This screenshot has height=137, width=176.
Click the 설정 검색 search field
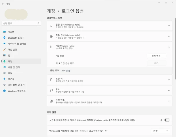21,23
